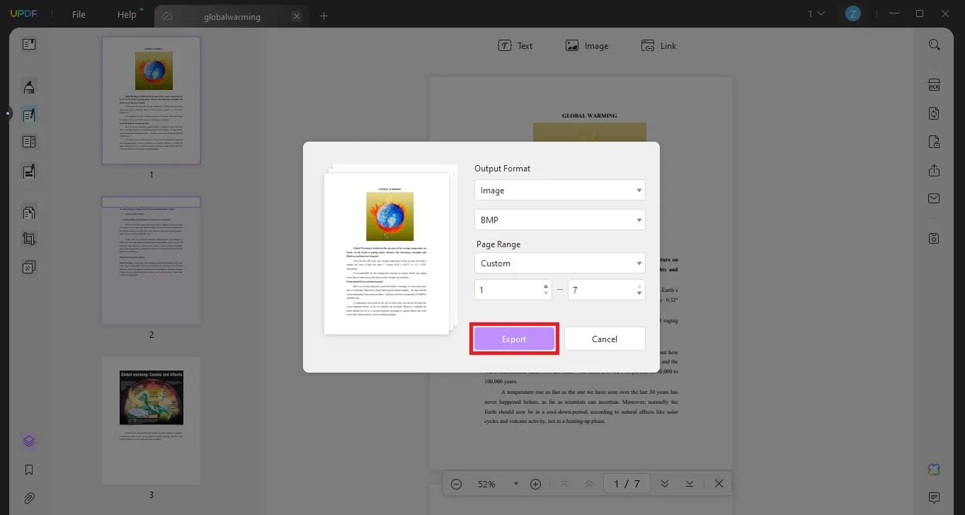Viewport: 965px width, 515px height.
Task: Increase the start page number stepper
Action: (545, 286)
